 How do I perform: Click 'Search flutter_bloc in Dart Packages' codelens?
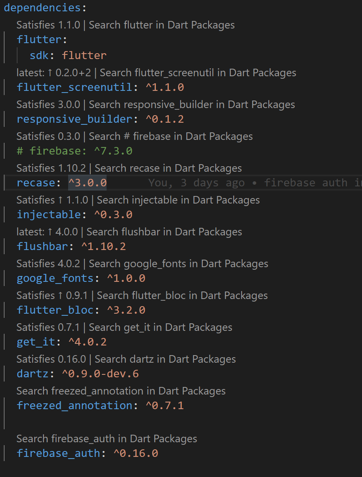(x=182, y=296)
